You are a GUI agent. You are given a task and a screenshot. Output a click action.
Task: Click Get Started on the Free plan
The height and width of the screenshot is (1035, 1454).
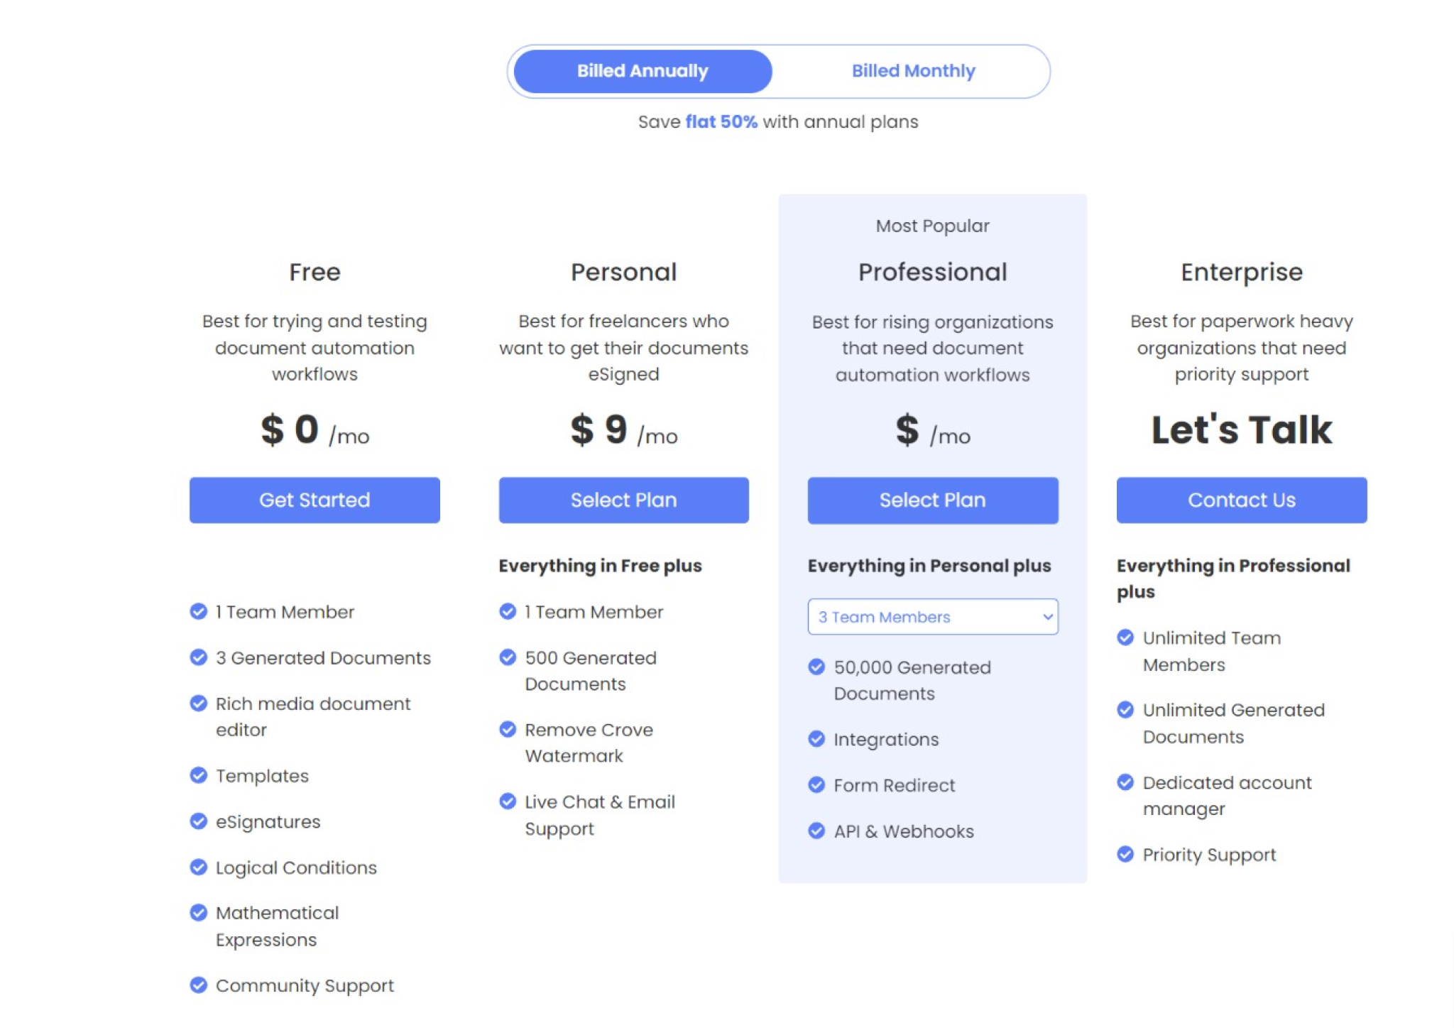315,500
